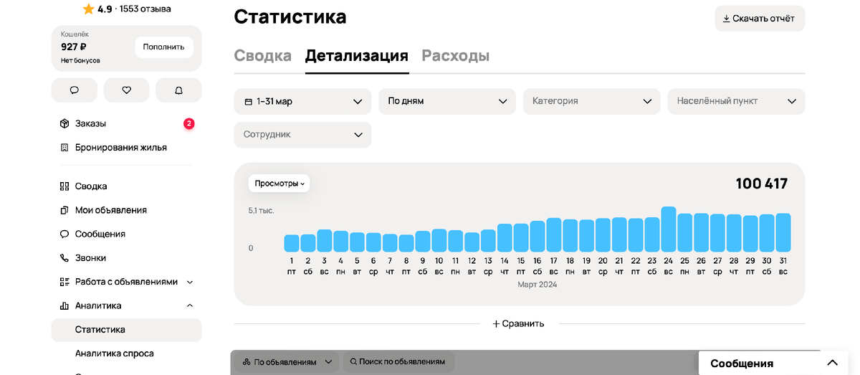Click the plus icon next to Сравнить
This screenshot has height=375, width=860.
tap(496, 324)
